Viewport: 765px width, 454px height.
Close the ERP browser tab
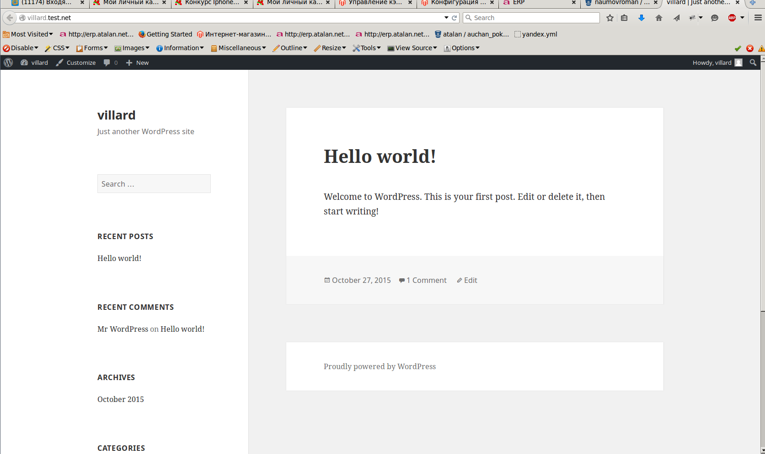tap(574, 3)
